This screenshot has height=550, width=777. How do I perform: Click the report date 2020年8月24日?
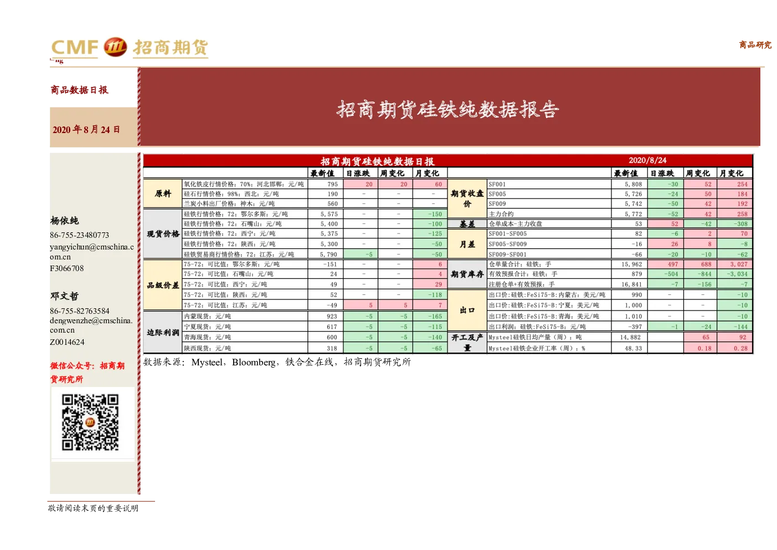(x=86, y=130)
